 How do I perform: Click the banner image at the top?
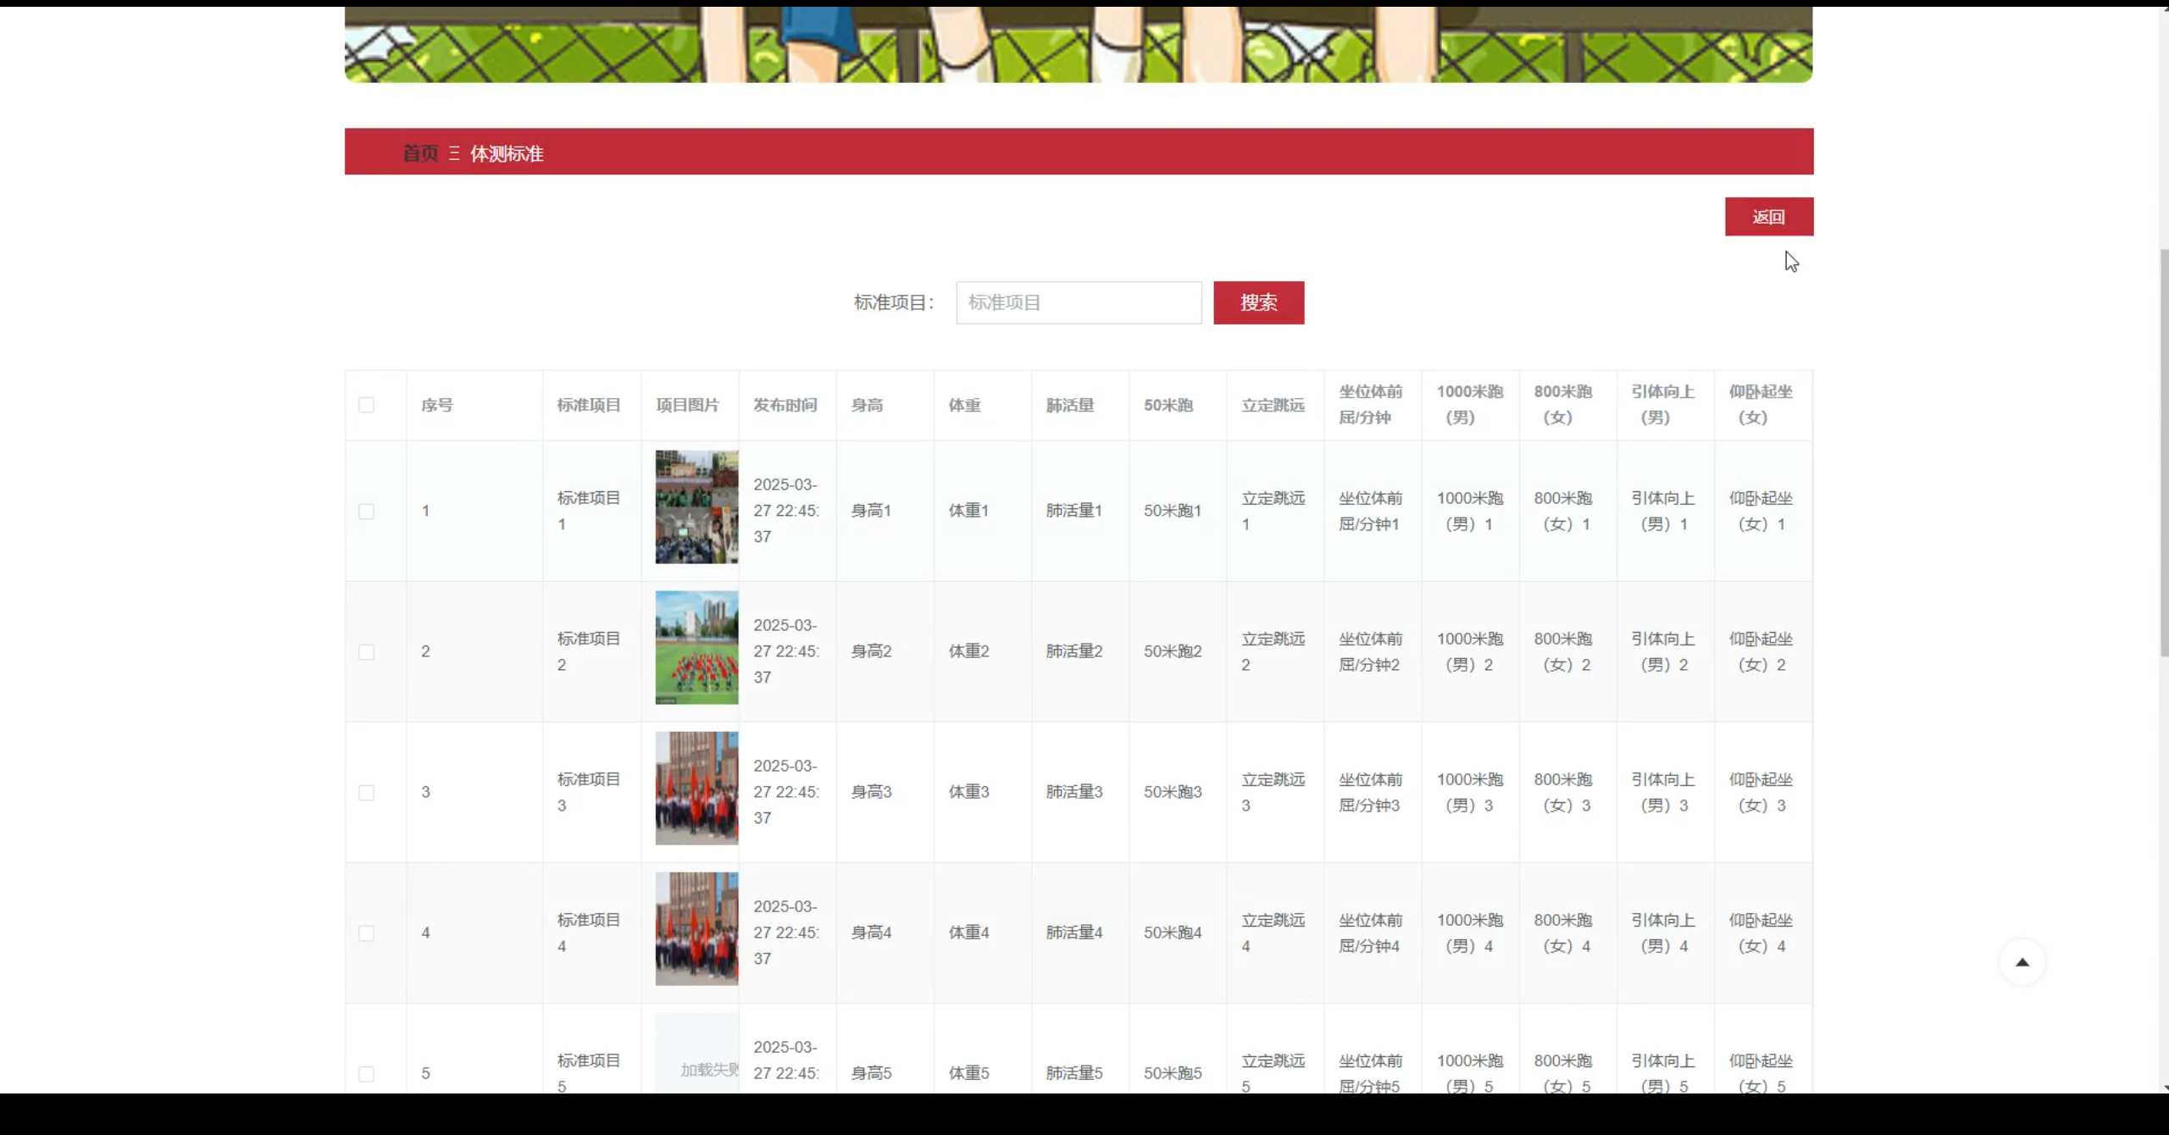(1078, 42)
